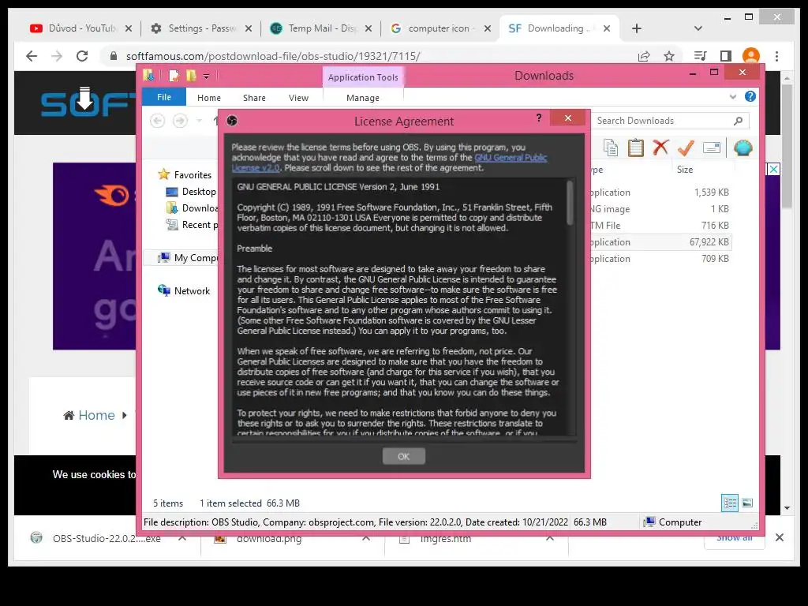Expand the ribbon with the chevron arrow
808x606 pixels.
coord(733,97)
